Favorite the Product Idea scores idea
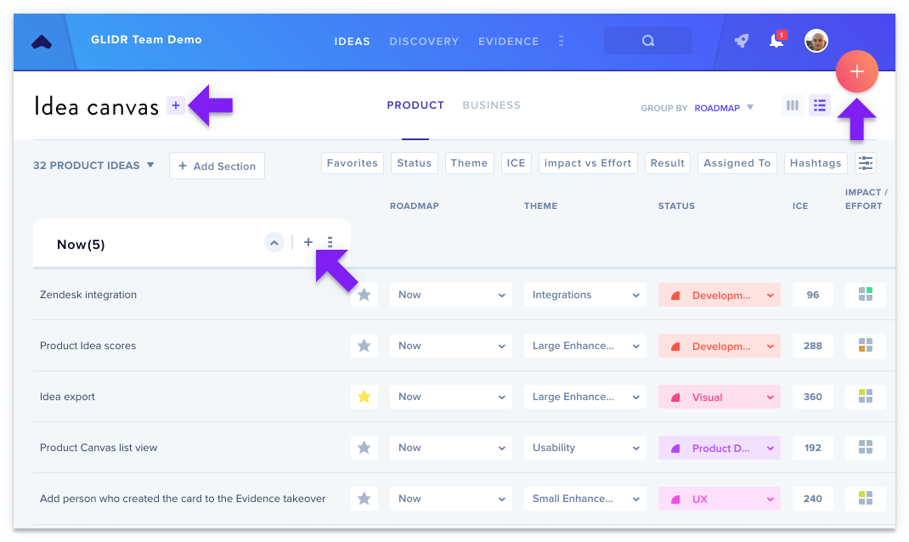909x542 pixels. click(x=364, y=346)
